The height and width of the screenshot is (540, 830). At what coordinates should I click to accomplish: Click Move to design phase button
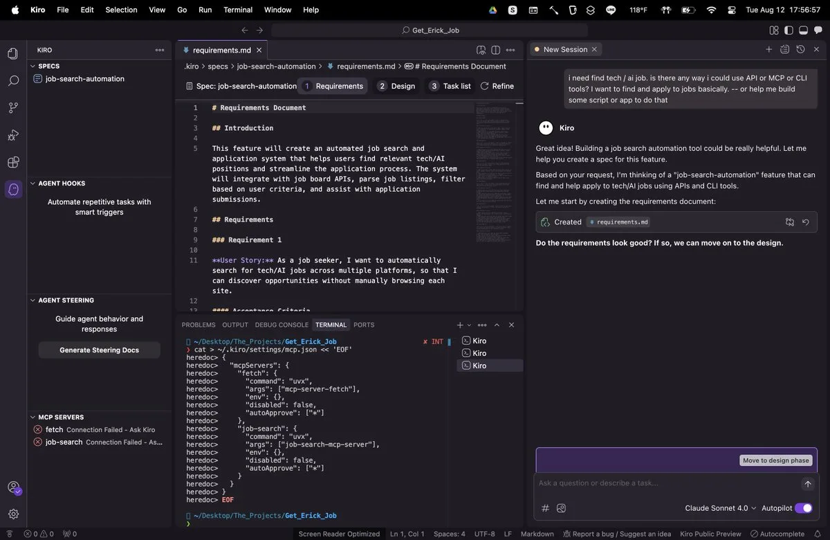(775, 460)
